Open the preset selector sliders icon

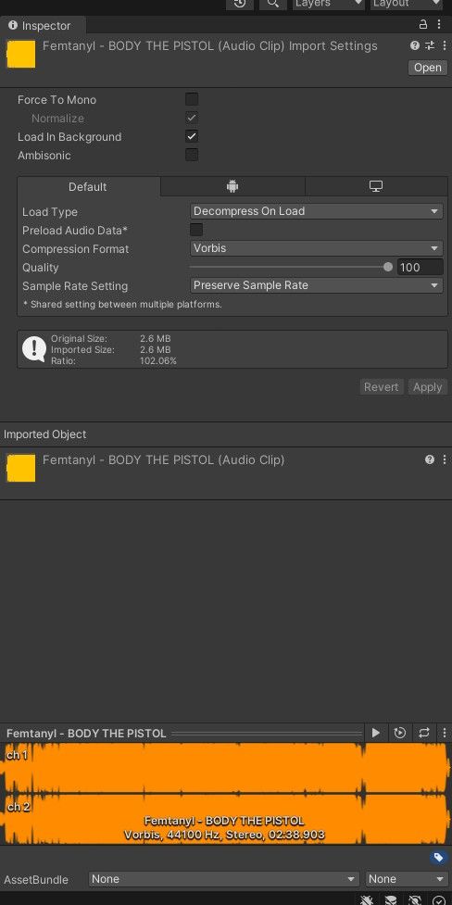point(430,45)
